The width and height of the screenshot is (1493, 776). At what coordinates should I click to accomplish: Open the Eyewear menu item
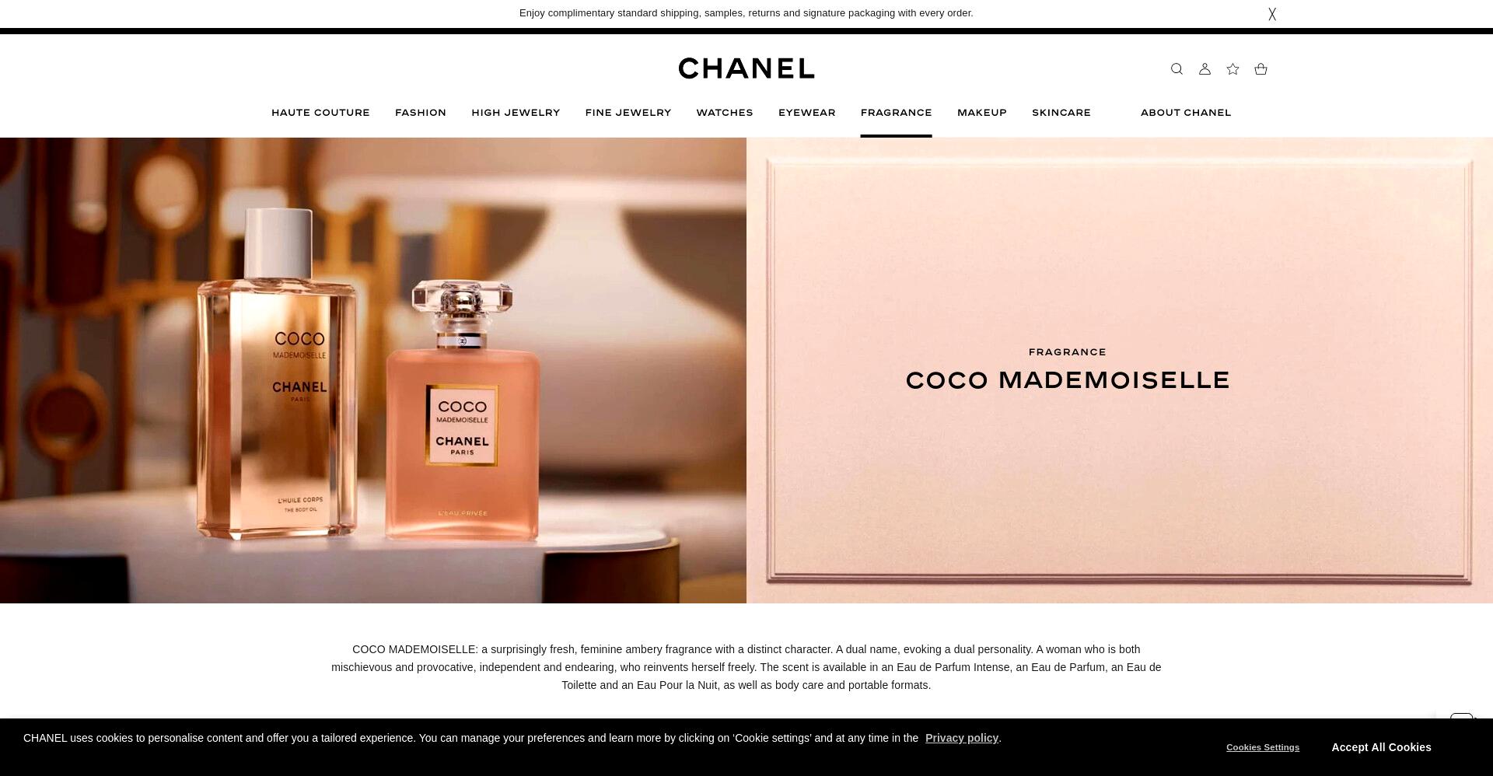(807, 113)
